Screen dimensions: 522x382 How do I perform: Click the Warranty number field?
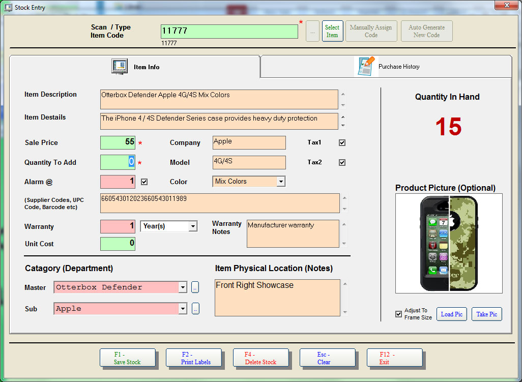tap(118, 226)
